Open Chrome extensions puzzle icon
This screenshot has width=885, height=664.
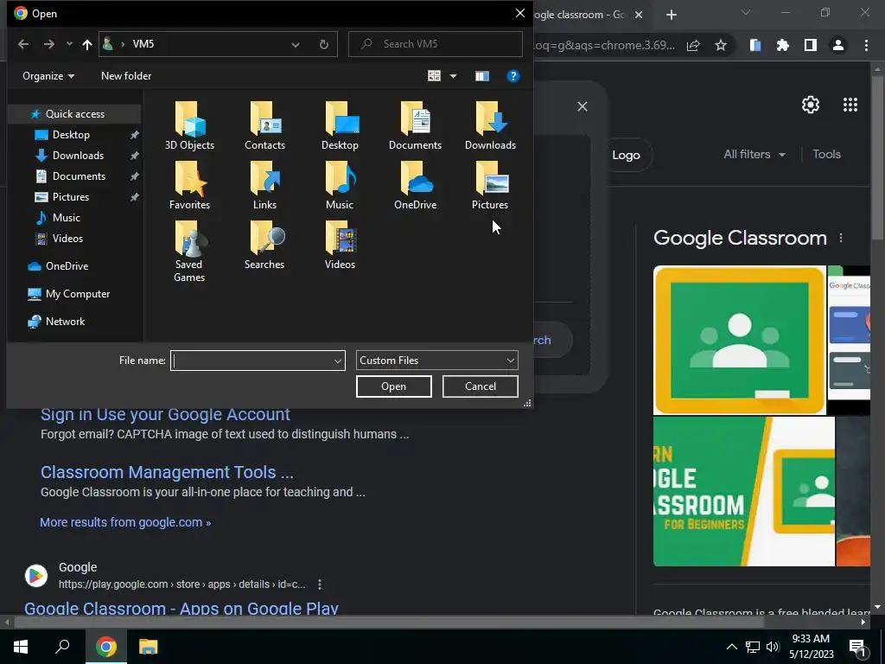783,45
